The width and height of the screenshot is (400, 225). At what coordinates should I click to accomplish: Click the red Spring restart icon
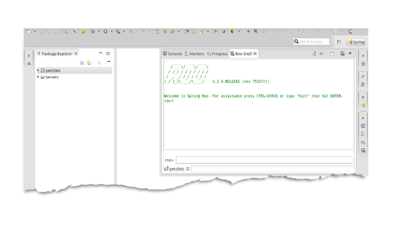tap(350, 31)
